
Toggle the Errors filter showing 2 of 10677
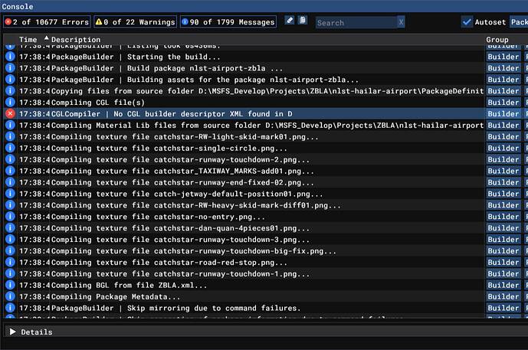(x=46, y=22)
